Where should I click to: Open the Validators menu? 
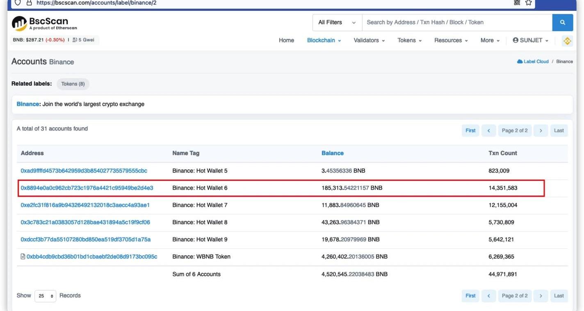click(x=369, y=41)
